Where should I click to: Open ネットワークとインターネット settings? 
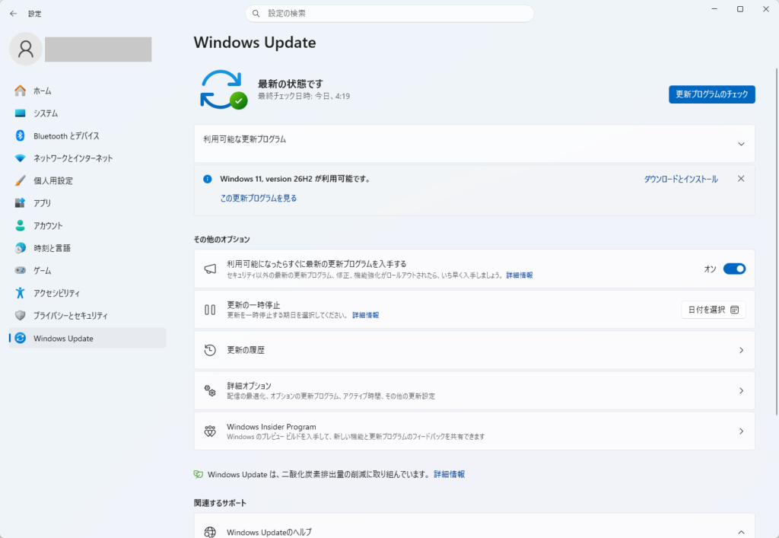[87, 158]
